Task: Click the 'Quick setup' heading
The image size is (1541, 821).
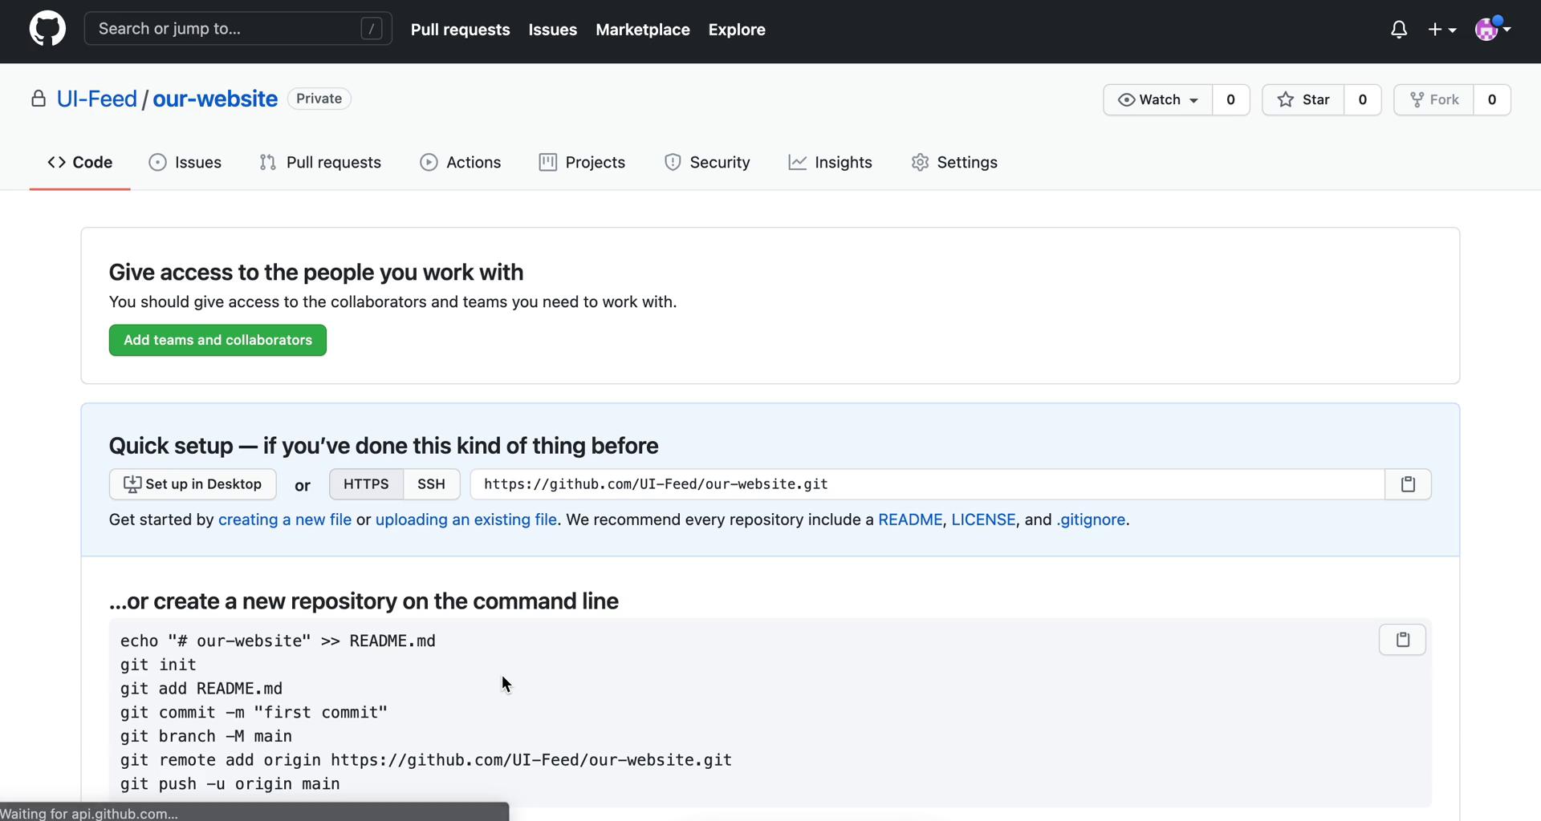Action: click(x=384, y=446)
